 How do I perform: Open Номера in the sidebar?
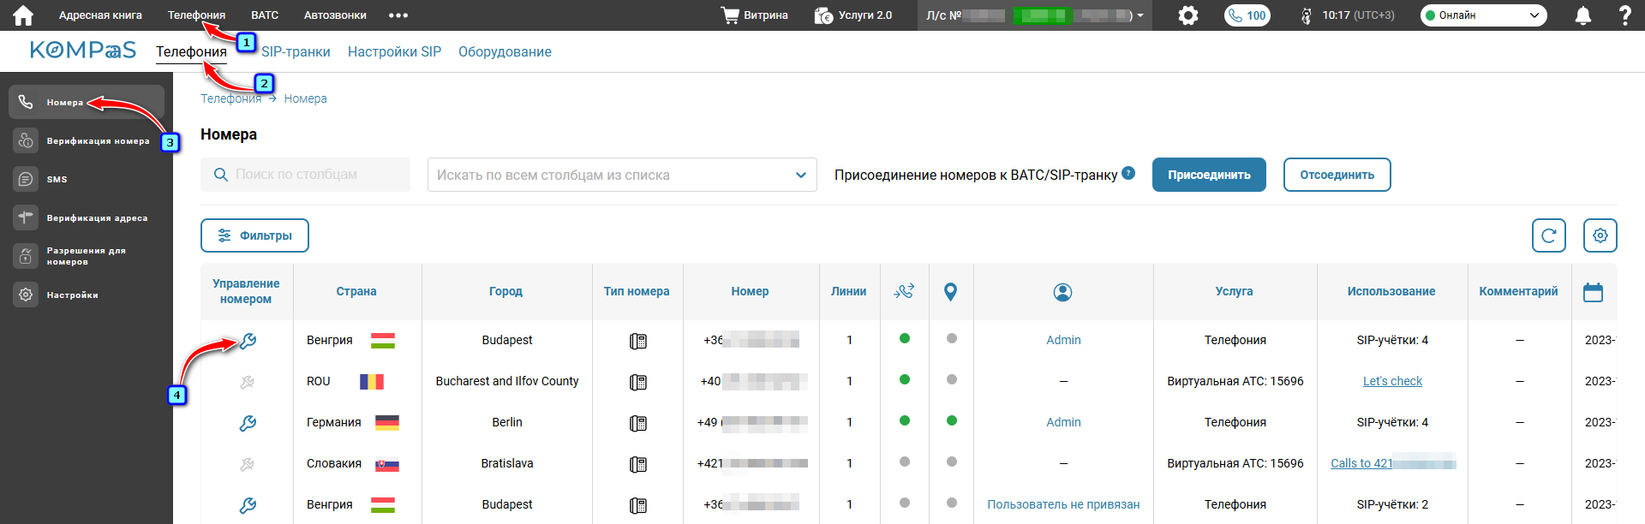[x=87, y=102]
